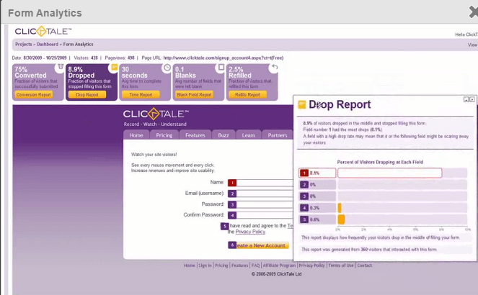Click the funnel icon on Converted card
478x295 pixels.
60,67
